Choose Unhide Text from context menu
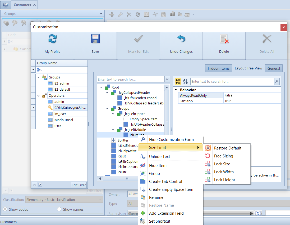The height and width of the screenshot is (225, 290). 171,157
